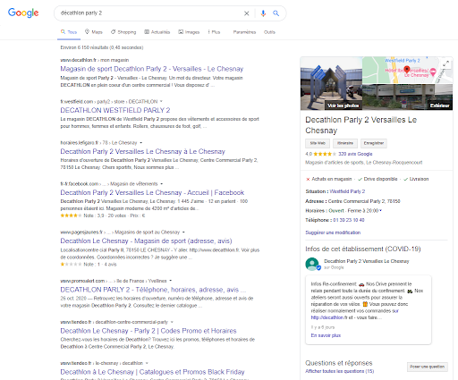Click the Poser une question button
Image resolution: width=458 pixels, height=380 pixels.
(428, 367)
